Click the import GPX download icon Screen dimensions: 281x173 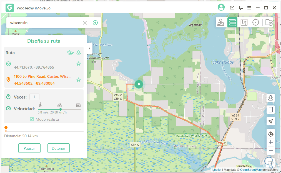pyautogui.click(x=271, y=98)
